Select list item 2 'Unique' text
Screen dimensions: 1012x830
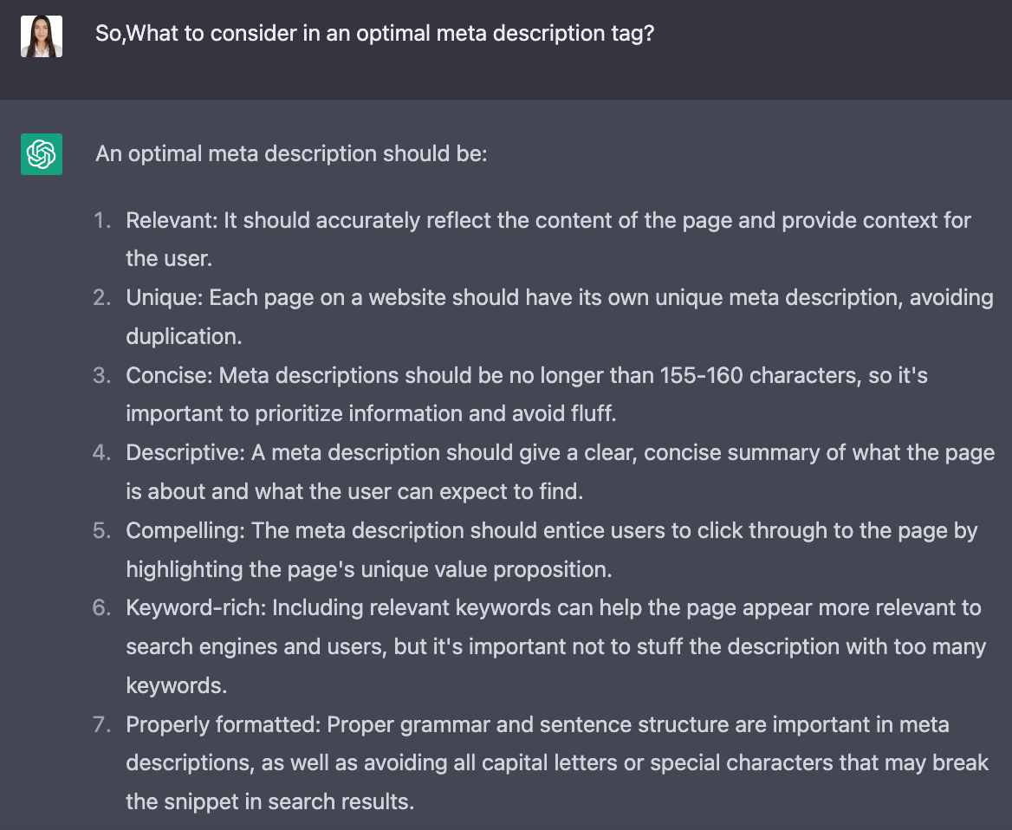tap(560, 317)
